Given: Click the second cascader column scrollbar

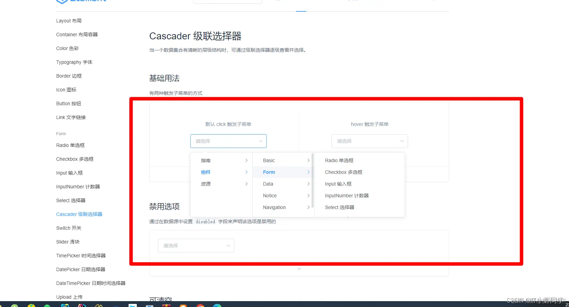Looking at the screenshot, I should pyautogui.click(x=313, y=181).
